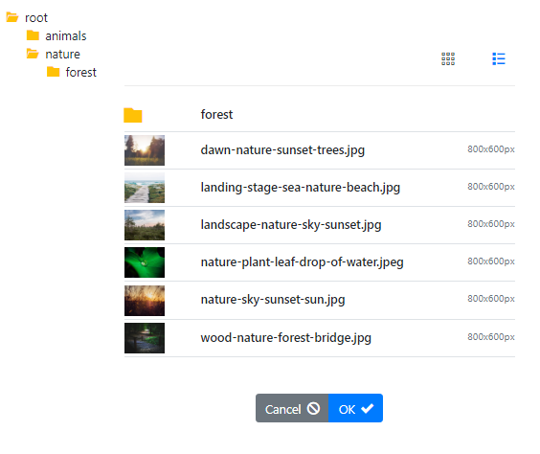Screen dimensions: 540x454
Task: Select forest subfolder label in tree
Action: click(81, 73)
